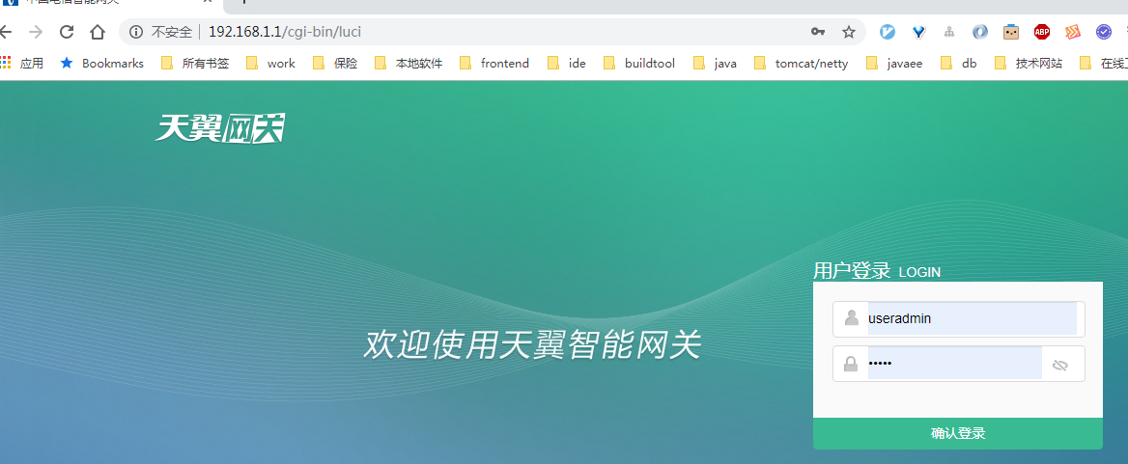
Task: Open saved passwords key icon
Action: click(818, 32)
